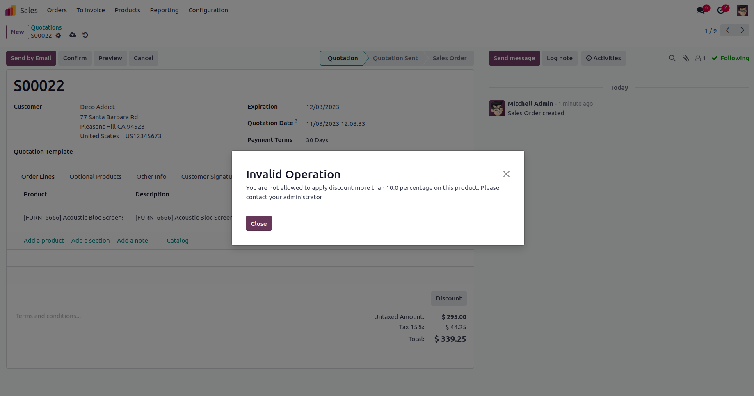Click the discard changes undo icon
Screen dimensions: 754x396
[x=85, y=35]
